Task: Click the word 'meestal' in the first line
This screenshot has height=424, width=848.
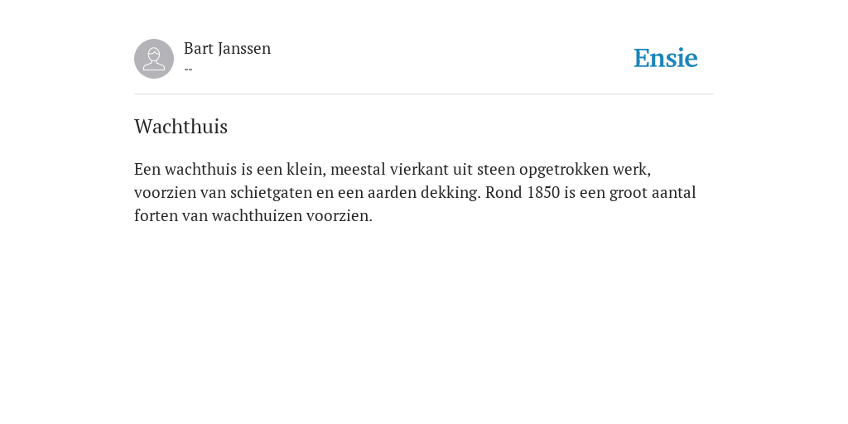Action: coord(358,170)
